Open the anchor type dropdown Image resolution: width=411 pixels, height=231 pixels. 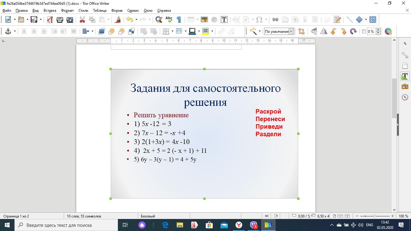point(14,31)
